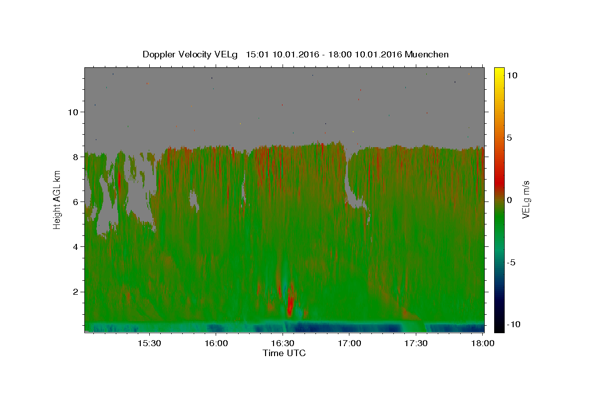Click the 18:00 time axis label
Image resolution: width=599 pixels, height=399 pixels.
click(x=483, y=344)
